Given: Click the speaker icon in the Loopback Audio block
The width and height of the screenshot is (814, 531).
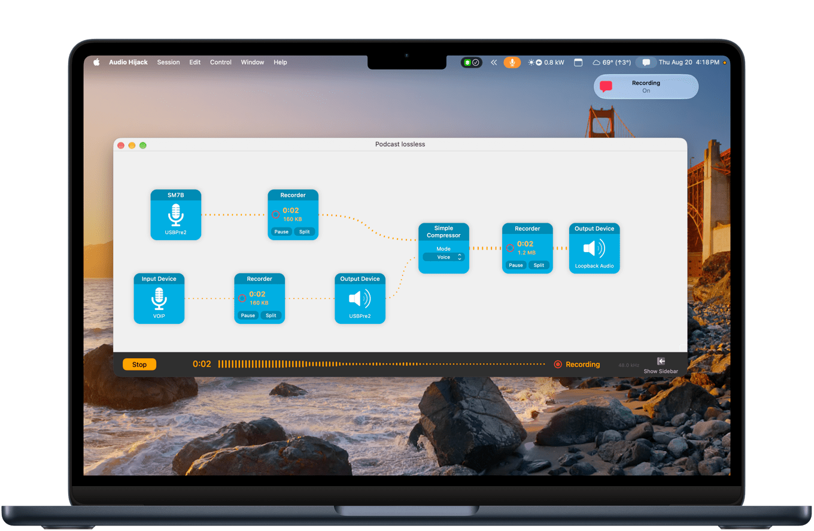Looking at the screenshot, I should coord(594,248).
